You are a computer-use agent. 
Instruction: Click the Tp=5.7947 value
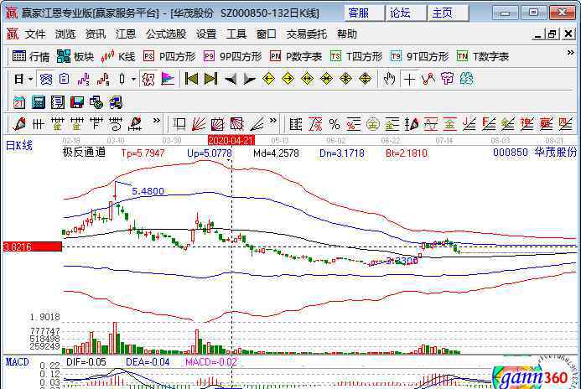pyautogui.click(x=143, y=153)
